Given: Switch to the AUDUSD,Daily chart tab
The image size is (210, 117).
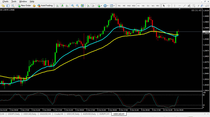Looking at the screenshot, I should pos(89,114).
